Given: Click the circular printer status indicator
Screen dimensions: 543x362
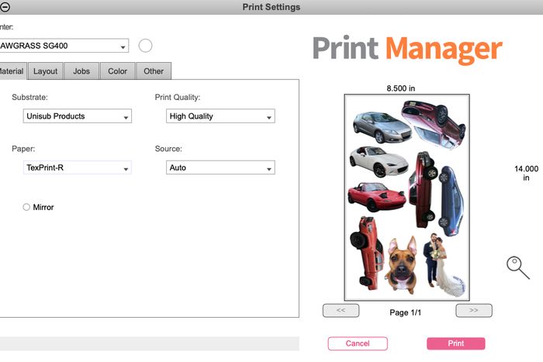Looking at the screenshot, I should point(145,46).
